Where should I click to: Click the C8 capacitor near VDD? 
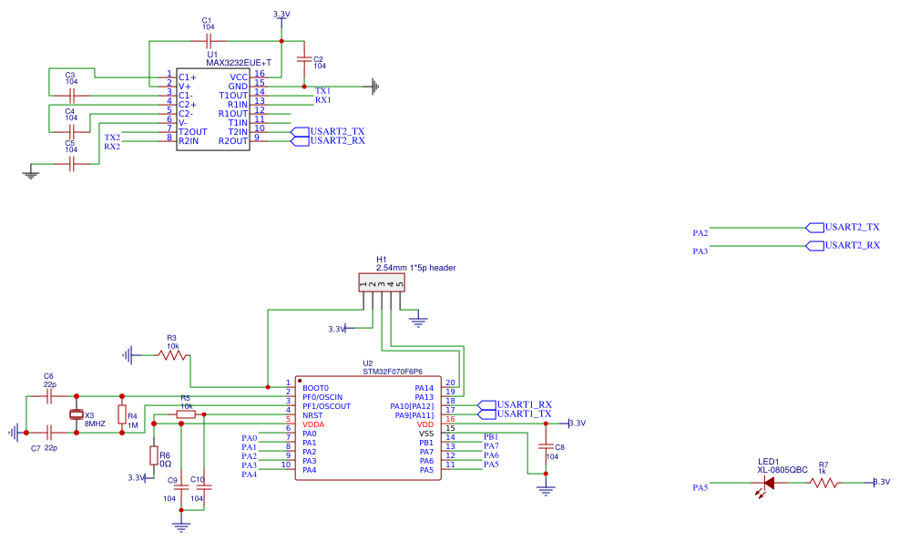[x=546, y=447]
